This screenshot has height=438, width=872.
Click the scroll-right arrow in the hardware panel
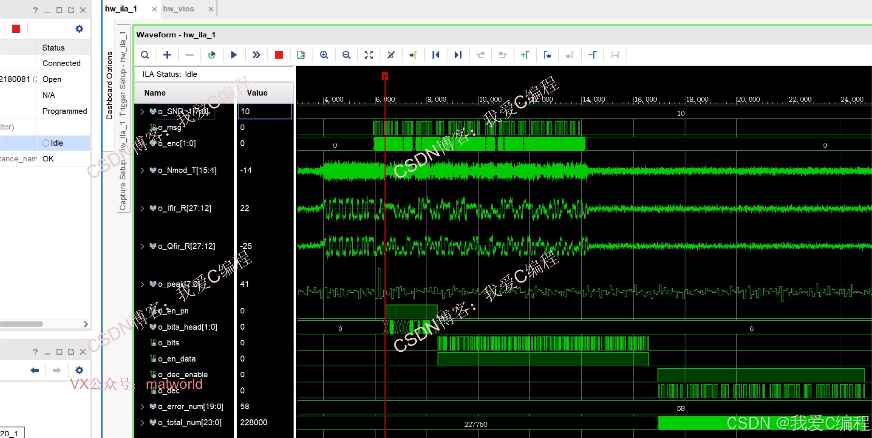point(86,324)
